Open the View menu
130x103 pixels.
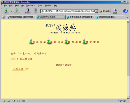coord(17,6)
